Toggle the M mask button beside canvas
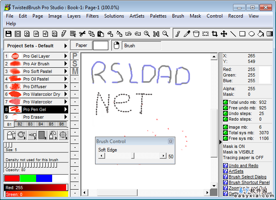Screen dimensions: 276x200 point(75,71)
